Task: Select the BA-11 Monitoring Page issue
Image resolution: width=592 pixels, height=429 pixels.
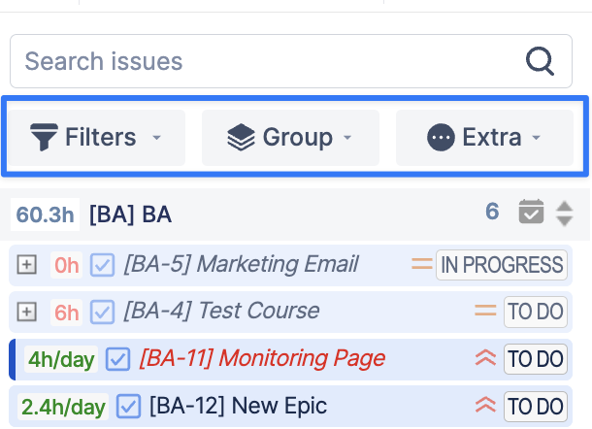Action: coord(262,359)
